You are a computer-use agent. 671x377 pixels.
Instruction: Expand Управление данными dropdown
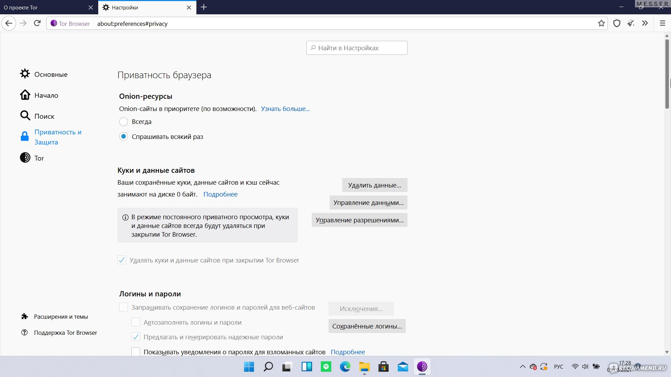click(368, 202)
